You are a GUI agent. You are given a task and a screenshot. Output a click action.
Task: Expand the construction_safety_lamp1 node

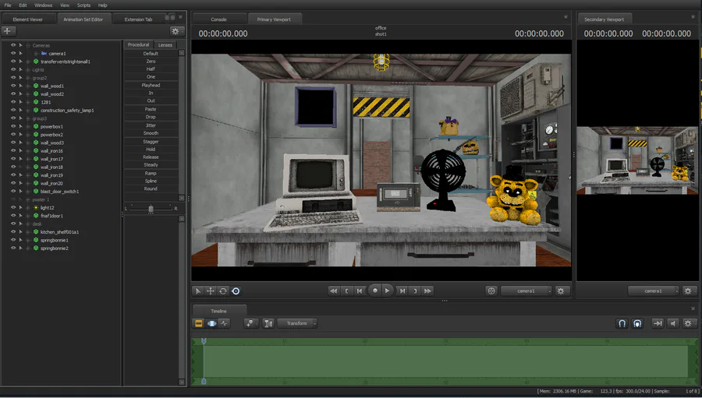click(28, 111)
